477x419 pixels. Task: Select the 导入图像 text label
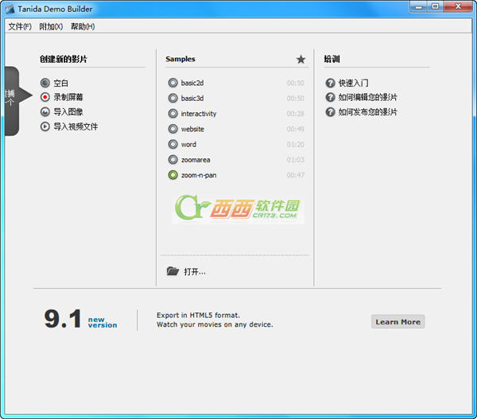click(68, 111)
